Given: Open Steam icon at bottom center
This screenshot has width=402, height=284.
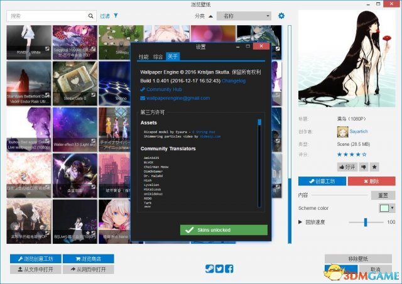Looking at the screenshot, I should [209, 269].
